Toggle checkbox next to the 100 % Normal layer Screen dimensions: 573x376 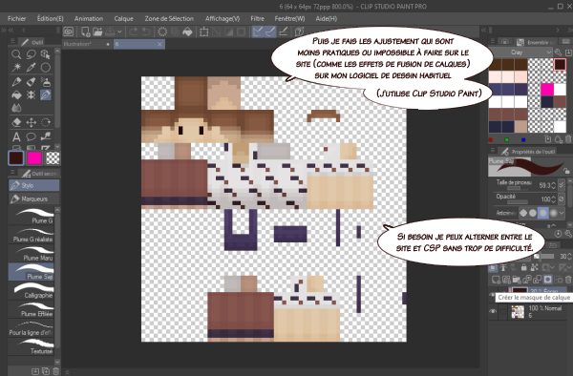point(503,311)
